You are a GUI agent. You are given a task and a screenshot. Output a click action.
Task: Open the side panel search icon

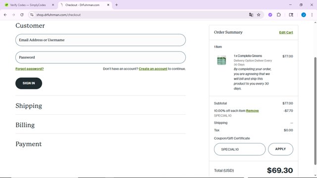(291, 15)
